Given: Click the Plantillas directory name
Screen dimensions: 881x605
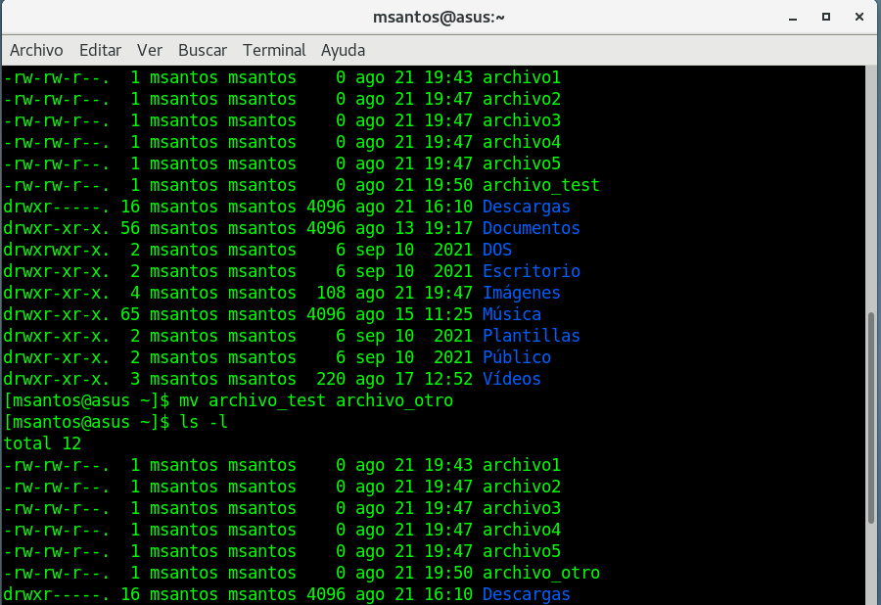Looking at the screenshot, I should 531,336.
